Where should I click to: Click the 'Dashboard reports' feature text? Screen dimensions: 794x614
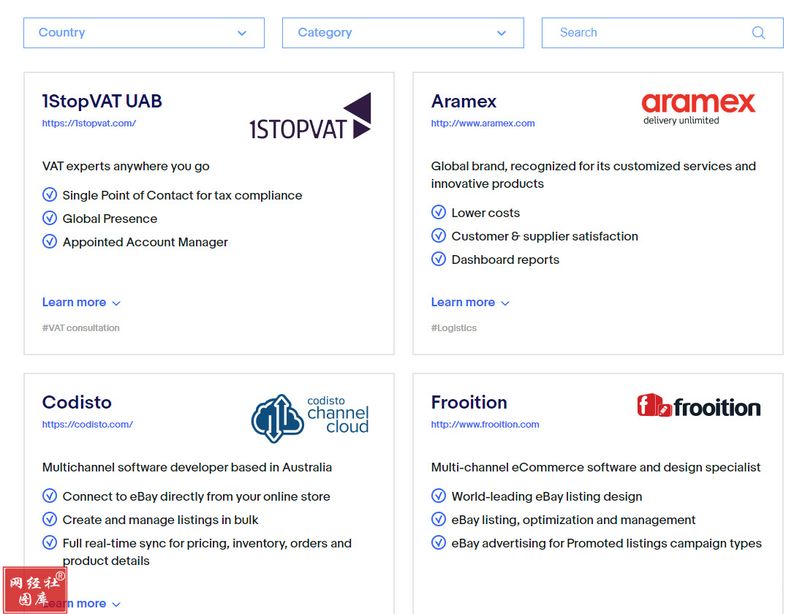505,259
